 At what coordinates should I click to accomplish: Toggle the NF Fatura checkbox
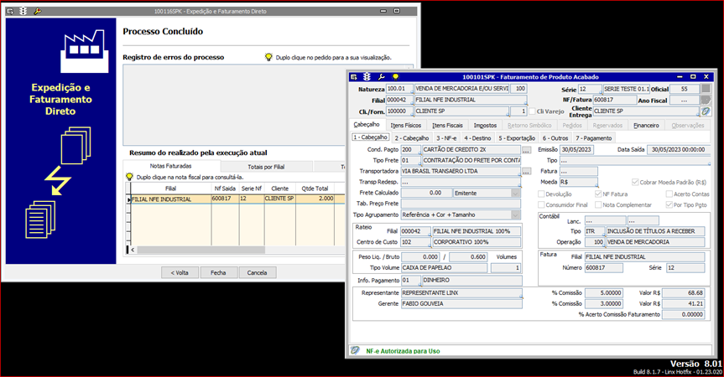tap(598, 194)
